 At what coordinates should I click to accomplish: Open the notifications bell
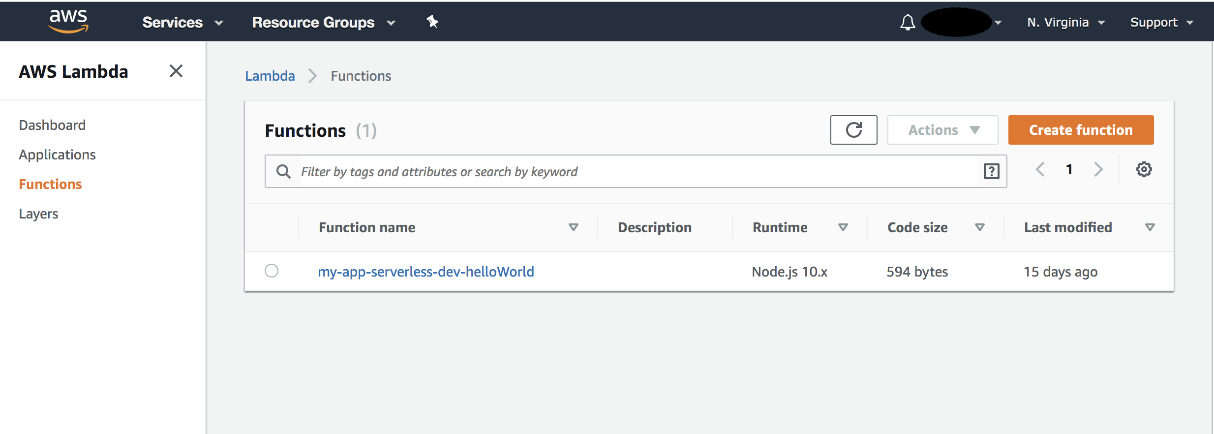907,23
